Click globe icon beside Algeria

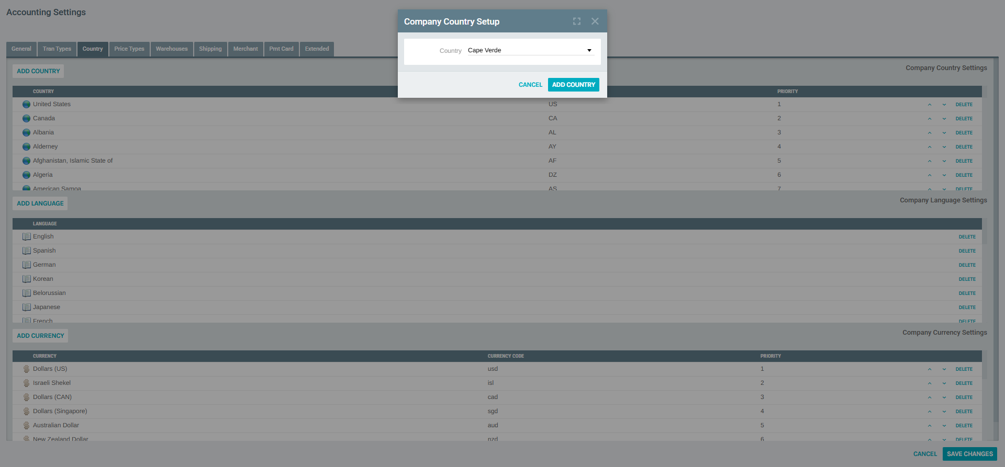click(26, 175)
